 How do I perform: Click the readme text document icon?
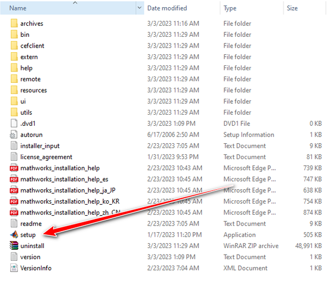(14, 223)
